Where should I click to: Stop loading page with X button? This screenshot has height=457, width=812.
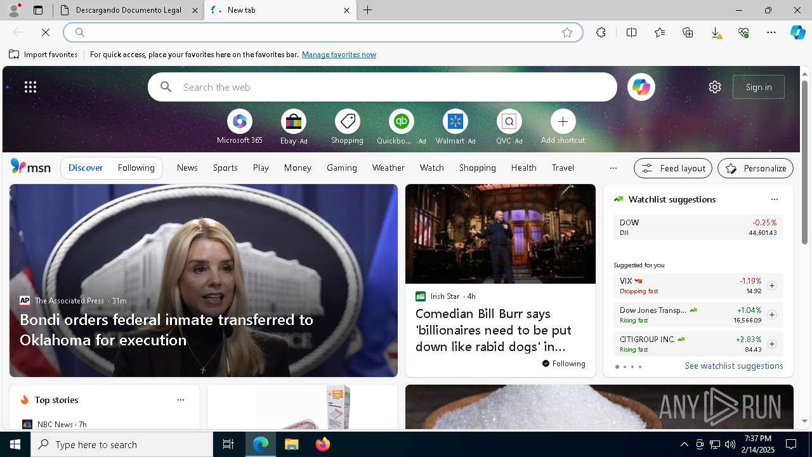(x=46, y=32)
